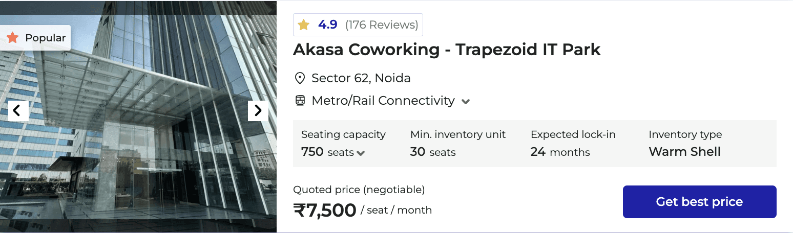The width and height of the screenshot is (793, 233).
Task: Click the Popular badge label
Action: point(45,38)
